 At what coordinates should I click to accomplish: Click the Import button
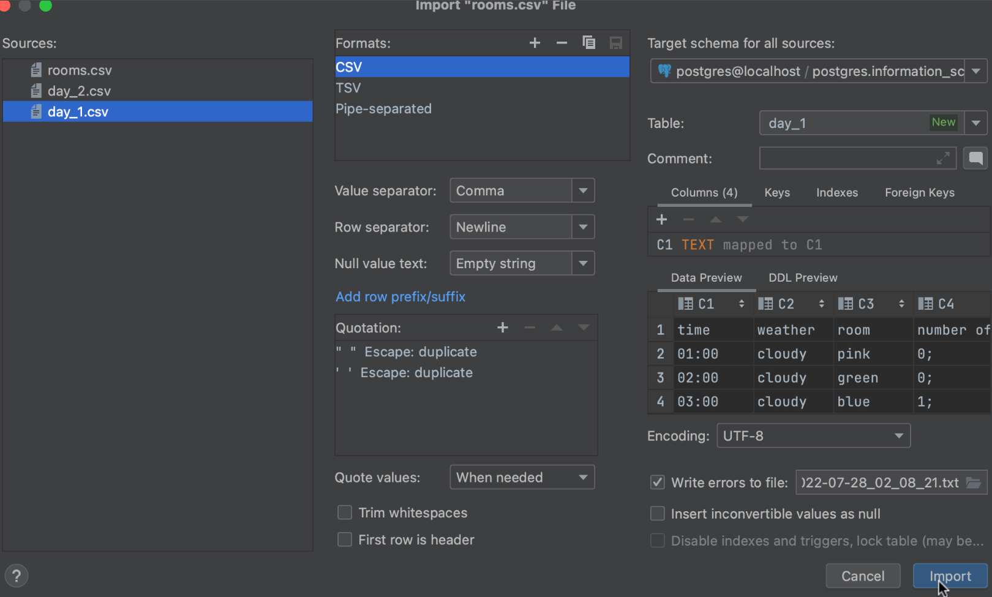(950, 576)
